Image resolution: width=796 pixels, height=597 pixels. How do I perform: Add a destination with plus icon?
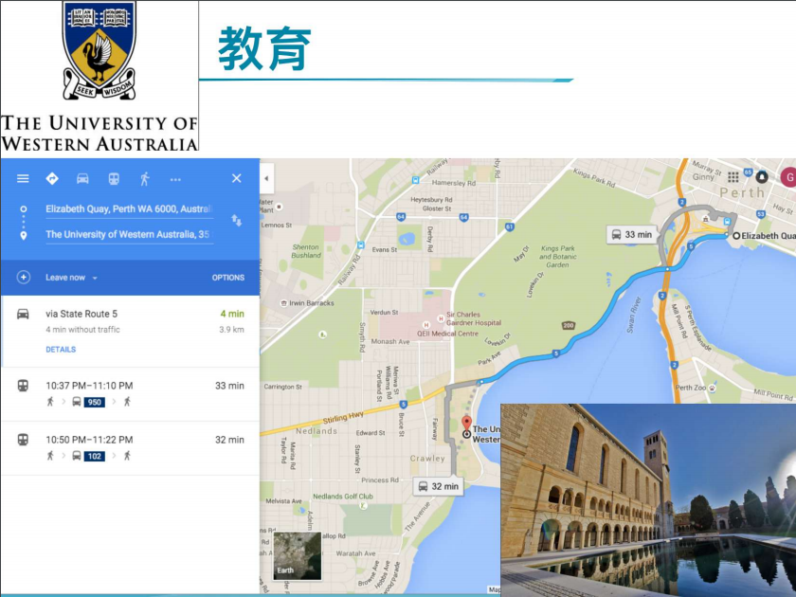(x=24, y=277)
